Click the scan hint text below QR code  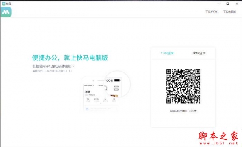click(183, 111)
